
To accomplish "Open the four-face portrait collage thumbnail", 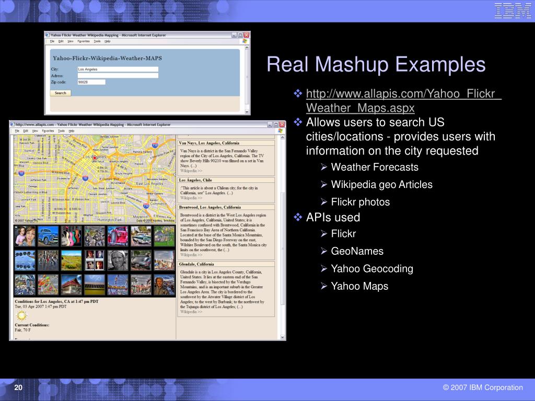I will [95, 261].
